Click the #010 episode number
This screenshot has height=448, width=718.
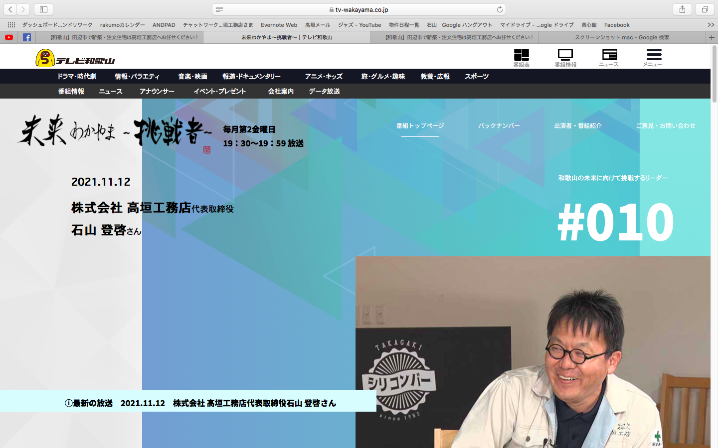click(x=616, y=222)
